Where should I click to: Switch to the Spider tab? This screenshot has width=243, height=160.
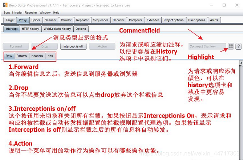click(36, 20)
